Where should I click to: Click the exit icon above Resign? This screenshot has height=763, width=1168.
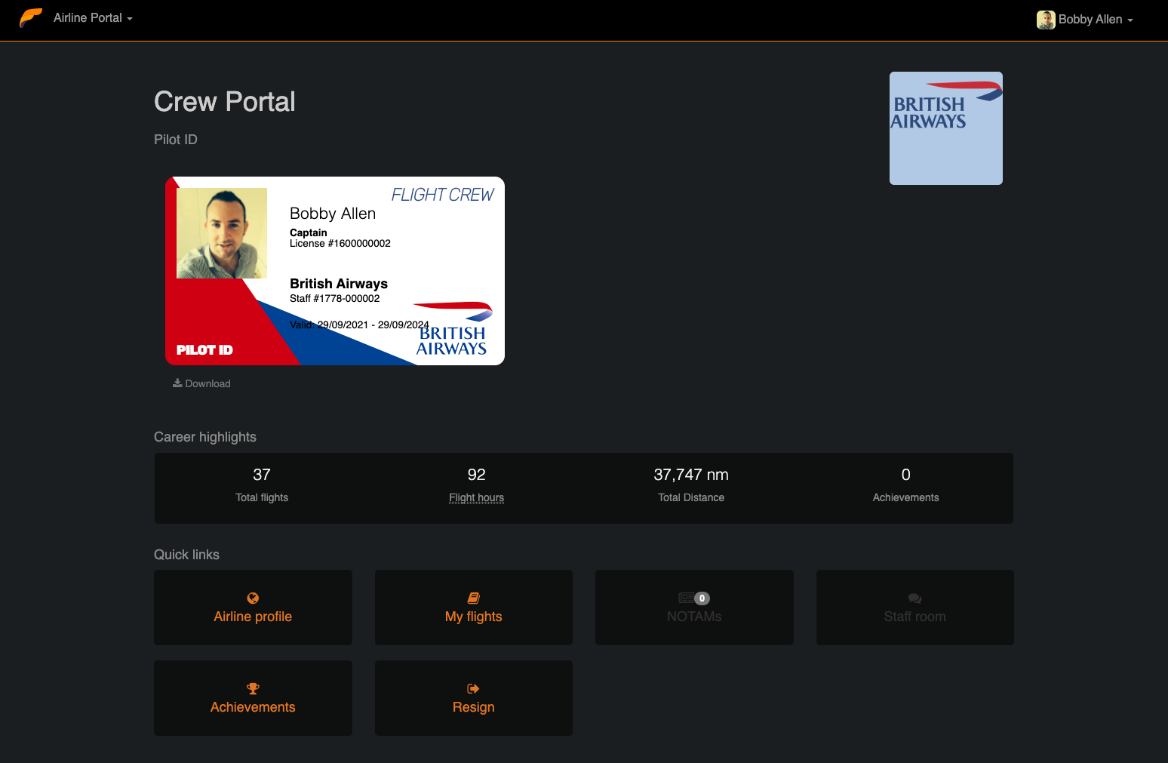(x=474, y=689)
